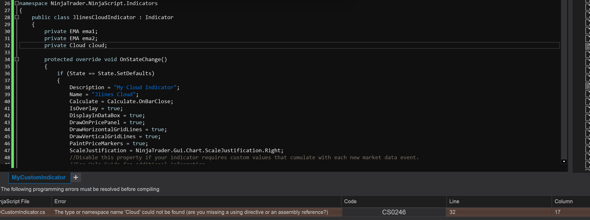The image size is (590, 220).
Task: Click the Column header in the error grid
Action: (x=564, y=202)
